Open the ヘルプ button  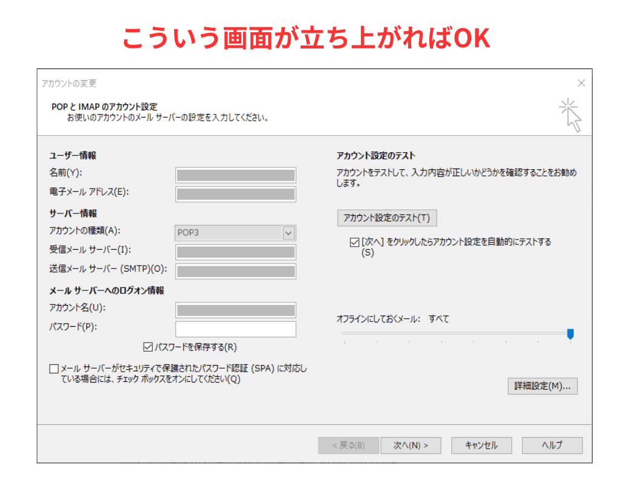click(552, 446)
